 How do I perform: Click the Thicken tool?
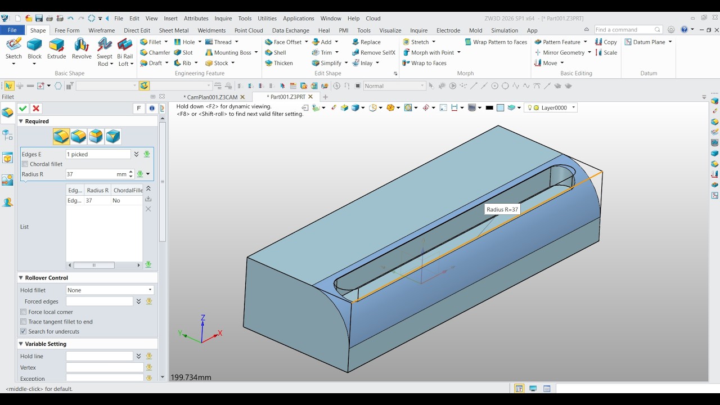click(x=278, y=63)
